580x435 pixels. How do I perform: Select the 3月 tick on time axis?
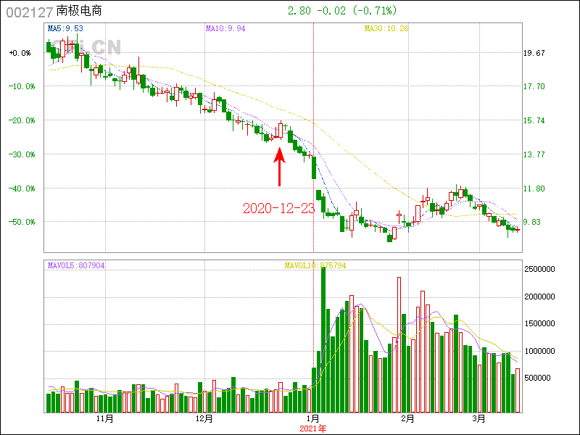coord(478,419)
